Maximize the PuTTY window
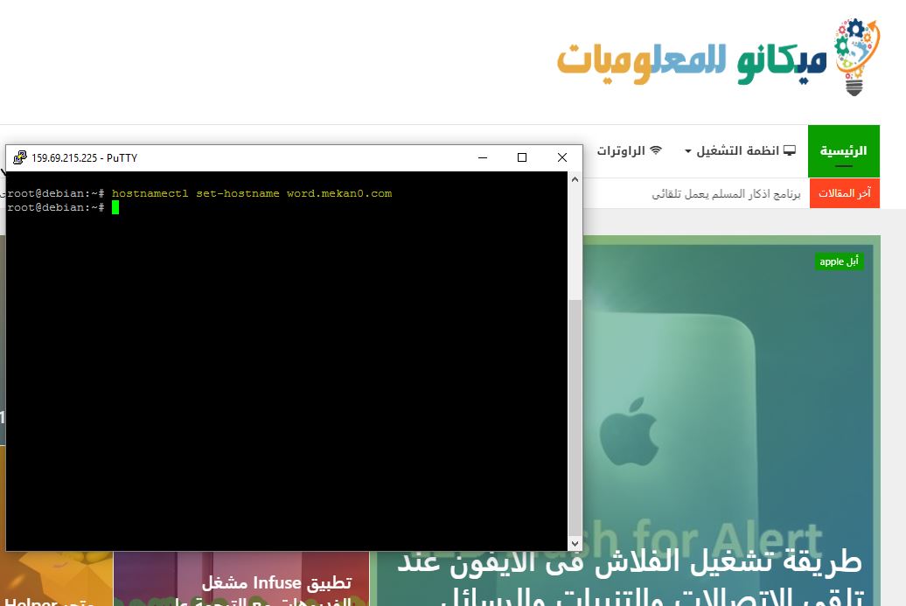Screen dimensions: 906x606 pyautogui.click(x=522, y=157)
